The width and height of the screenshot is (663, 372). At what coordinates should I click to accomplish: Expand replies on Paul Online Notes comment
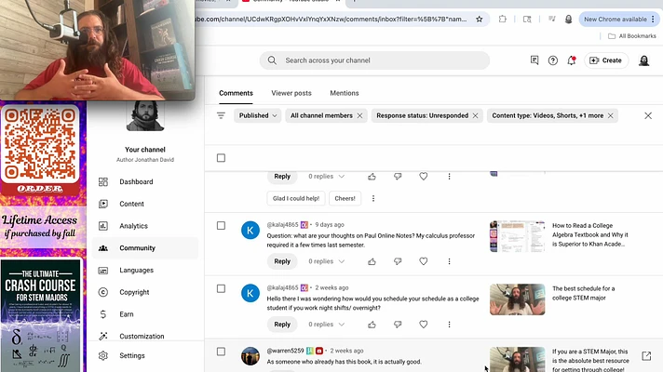326,261
